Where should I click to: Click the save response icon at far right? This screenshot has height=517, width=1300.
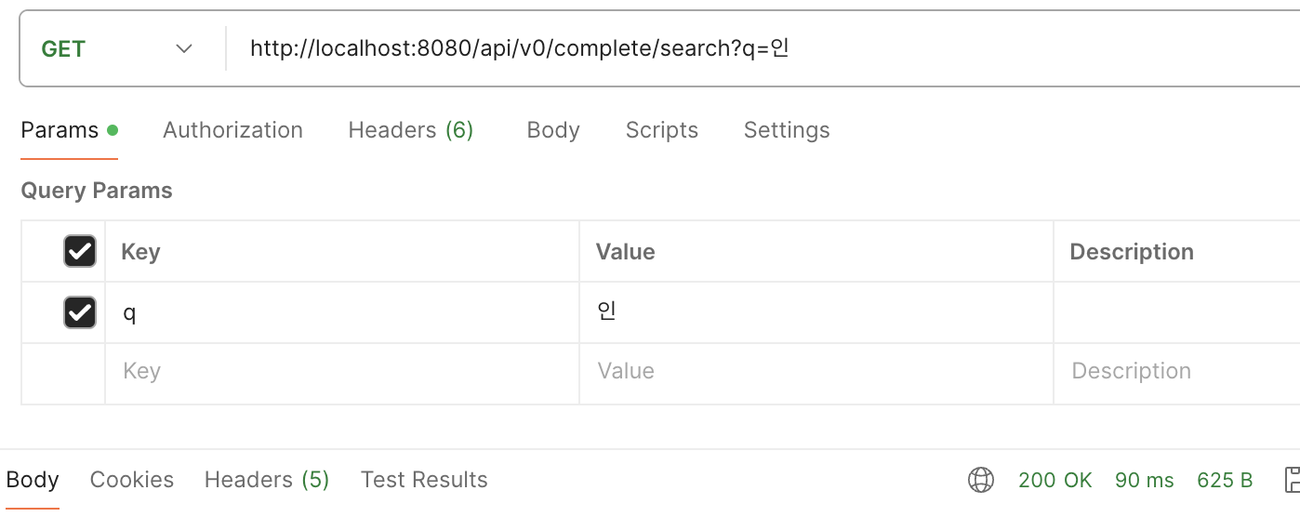pos(1291,480)
